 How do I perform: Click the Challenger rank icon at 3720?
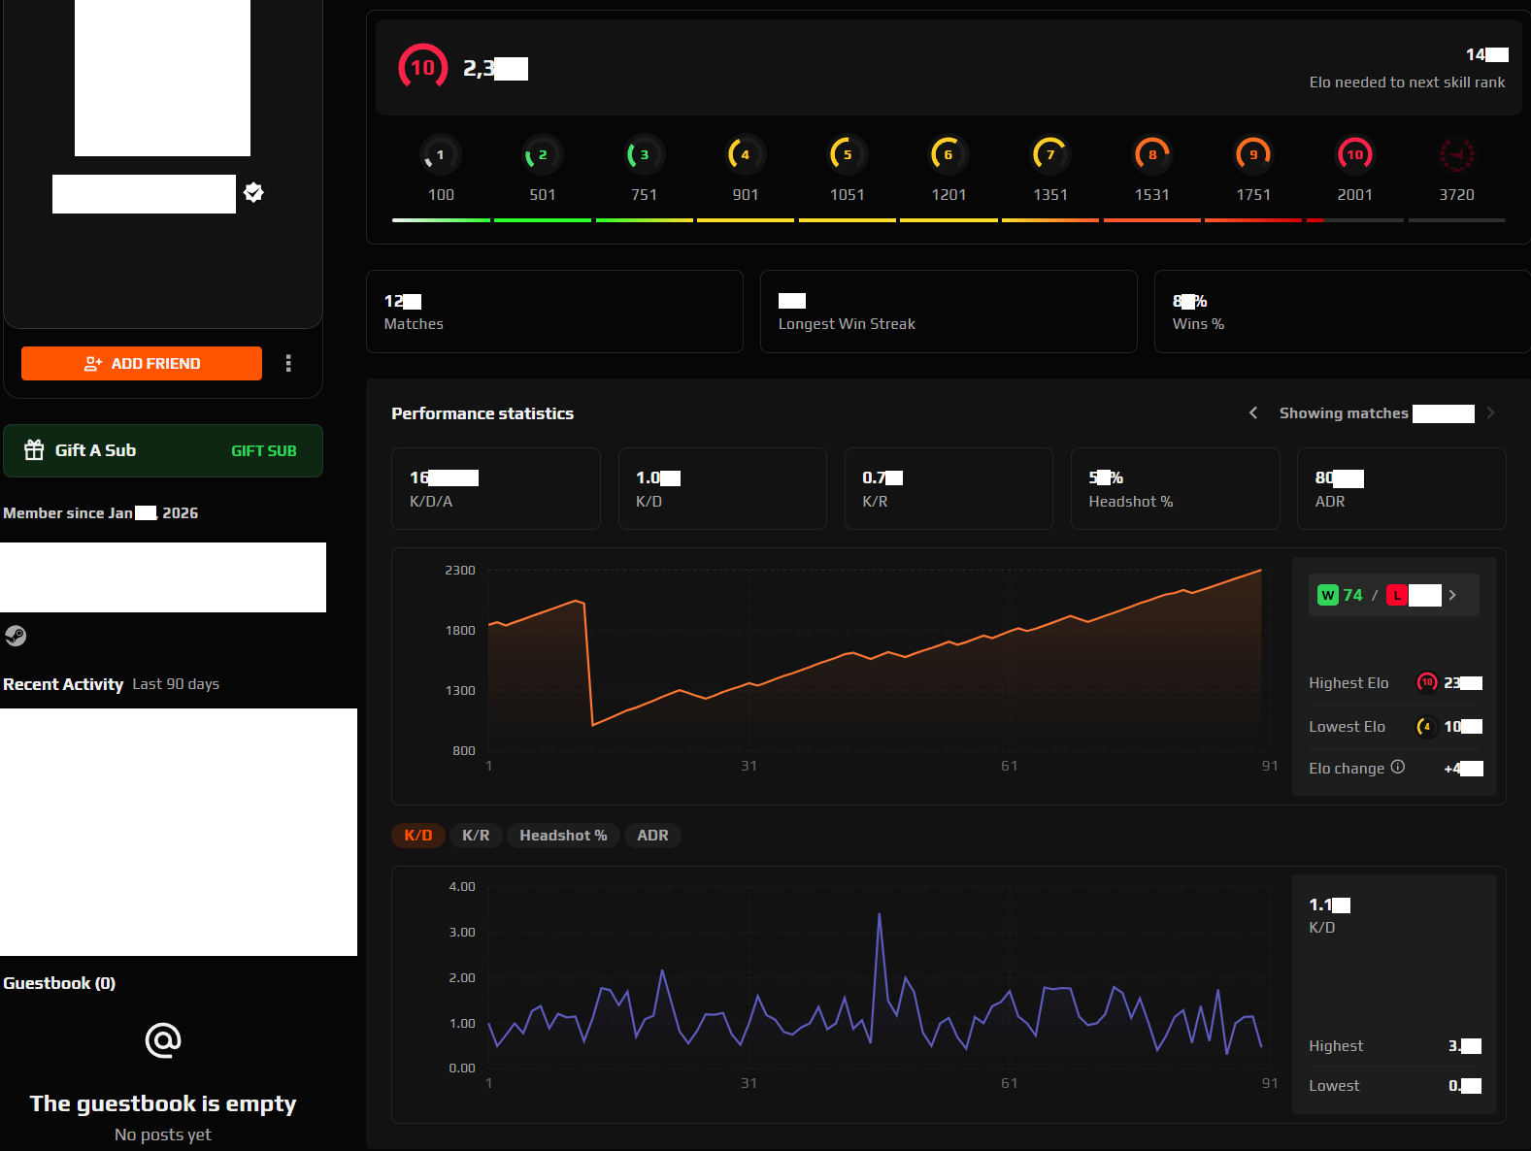pos(1455,154)
